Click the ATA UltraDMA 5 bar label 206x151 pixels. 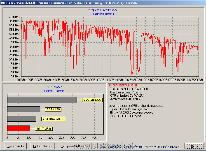click(x=53, y=119)
